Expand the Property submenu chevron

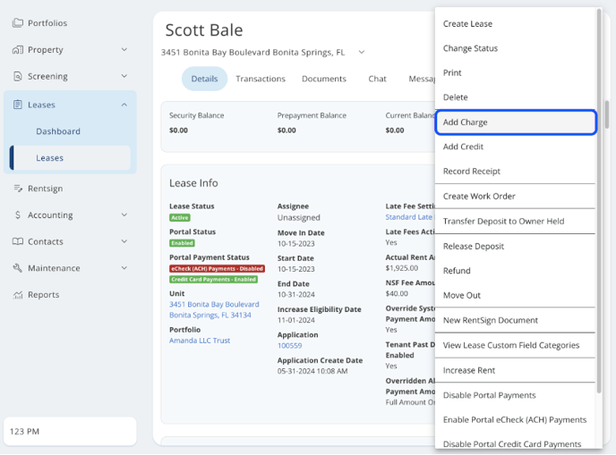[124, 50]
